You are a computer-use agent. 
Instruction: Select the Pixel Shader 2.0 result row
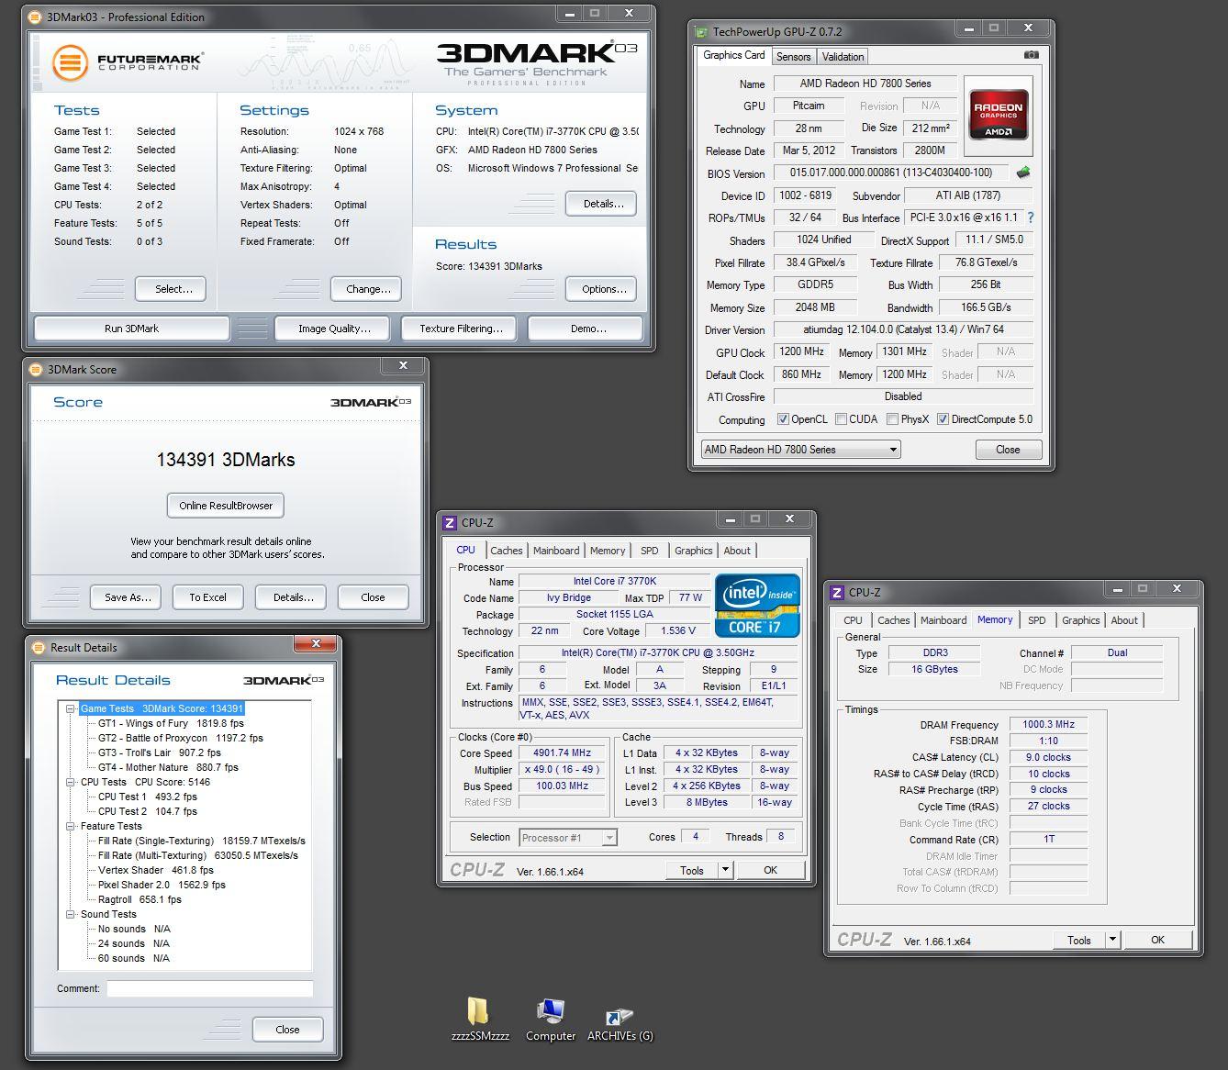tap(162, 885)
